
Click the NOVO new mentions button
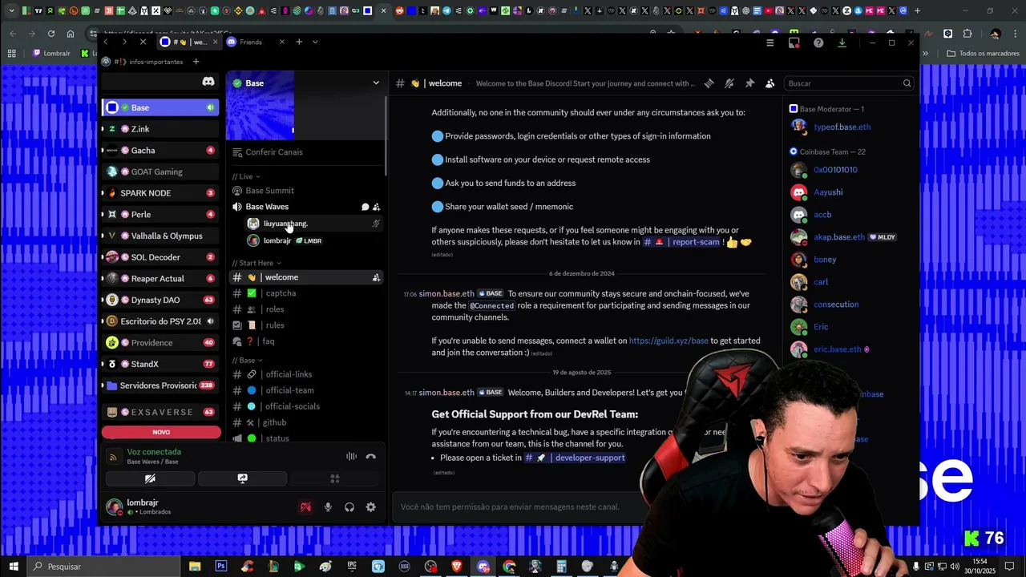point(161,432)
